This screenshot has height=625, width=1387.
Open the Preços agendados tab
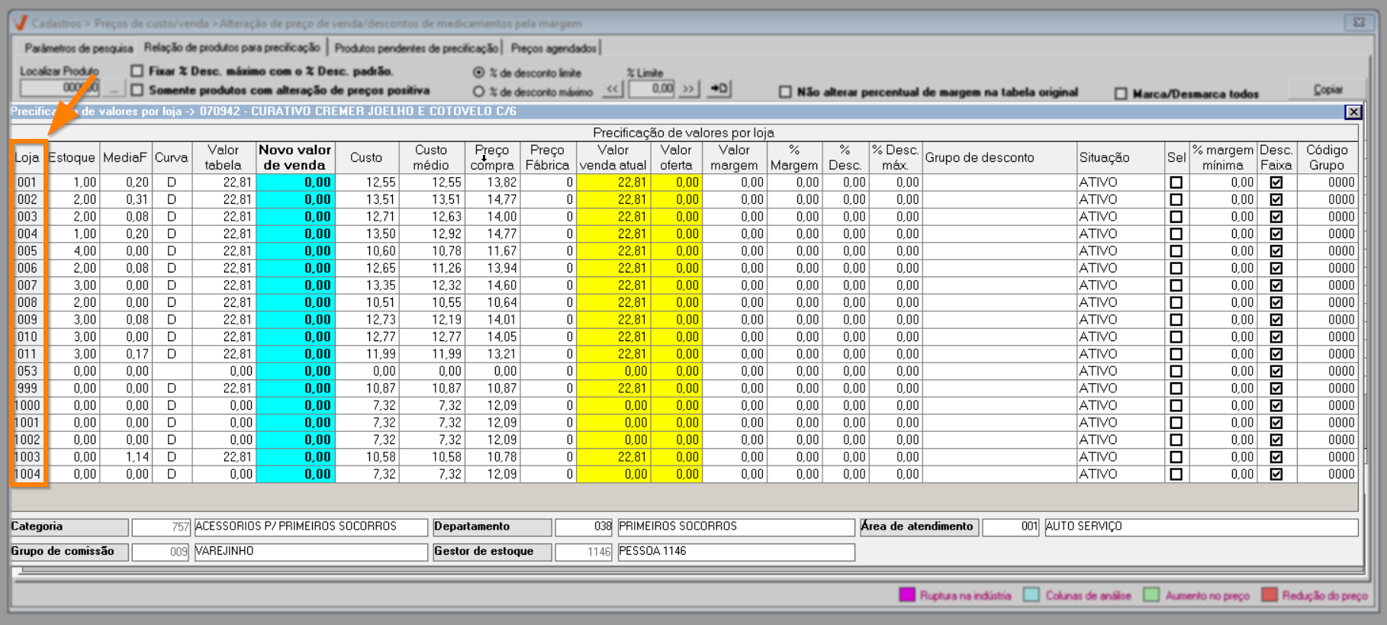coord(553,48)
